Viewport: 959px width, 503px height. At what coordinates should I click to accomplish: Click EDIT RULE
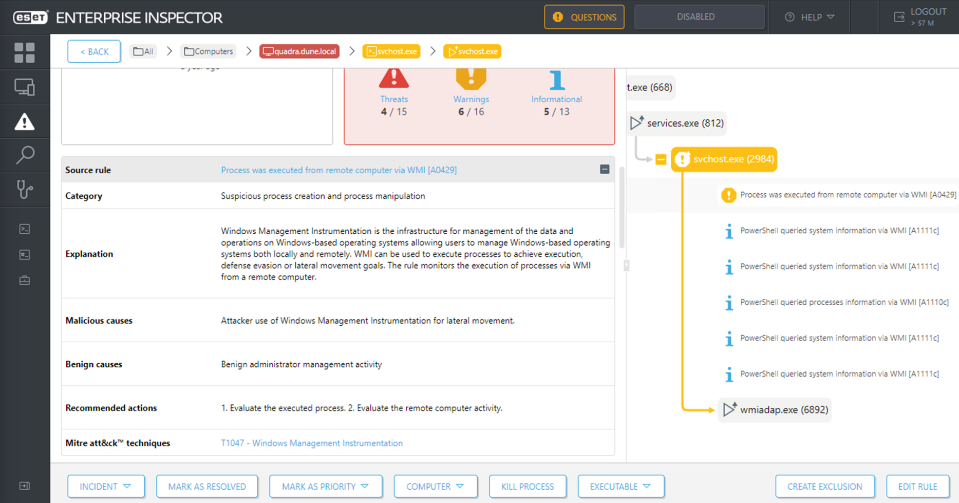click(x=918, y=487)
